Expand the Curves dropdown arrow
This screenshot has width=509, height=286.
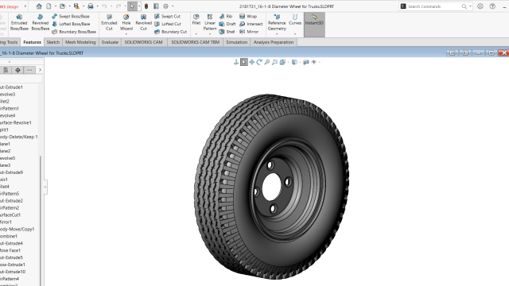click(295, 34)
